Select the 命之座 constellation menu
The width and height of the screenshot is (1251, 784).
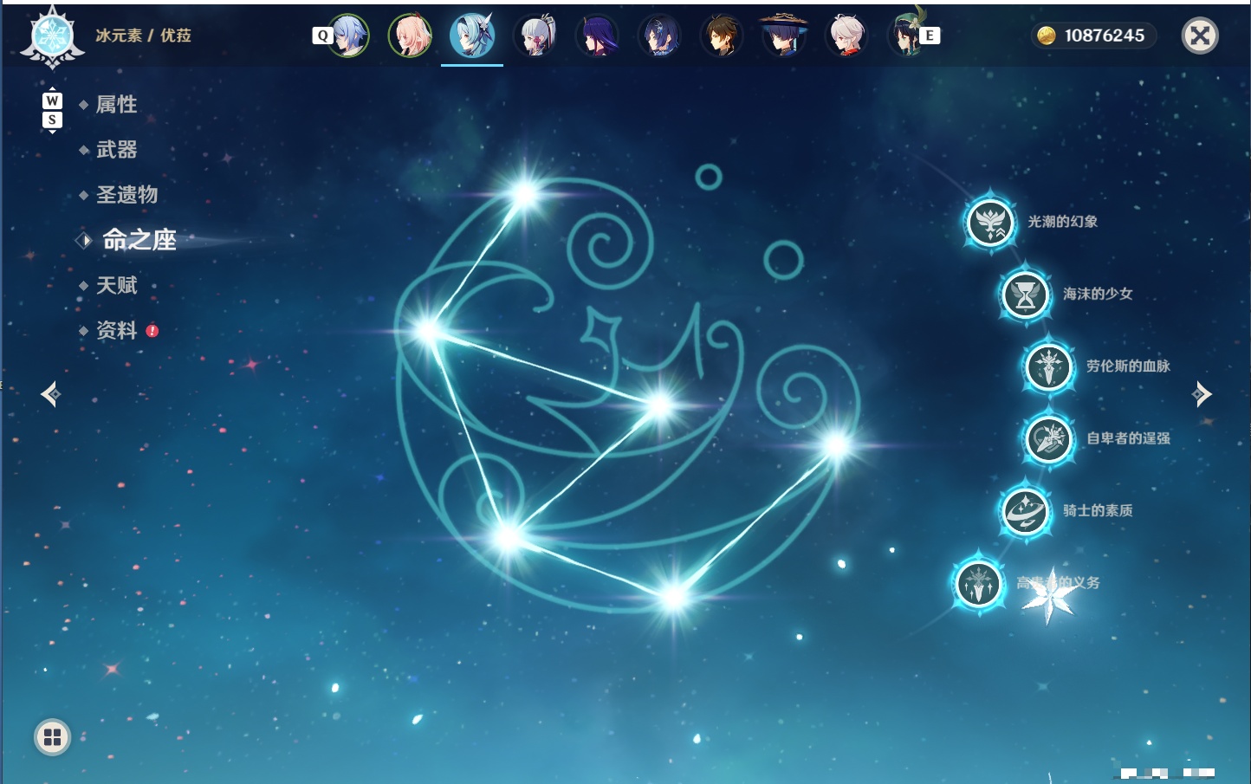[139, 240]
